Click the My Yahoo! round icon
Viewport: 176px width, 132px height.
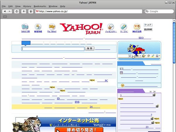(x=52, y=27)
